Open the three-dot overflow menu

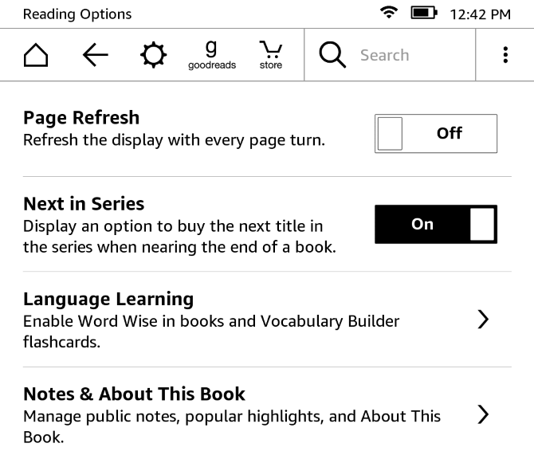point(505,55)
